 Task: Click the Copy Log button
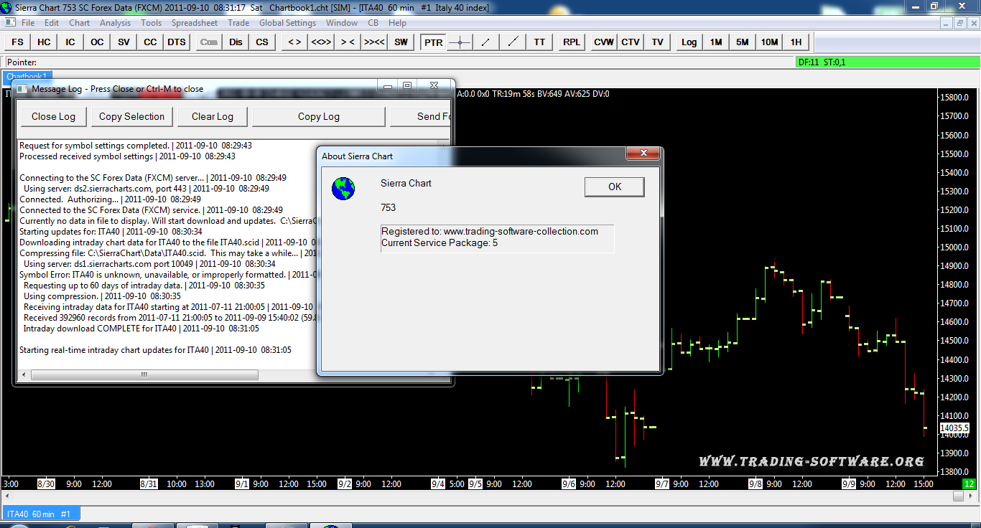tap(318, 117)
